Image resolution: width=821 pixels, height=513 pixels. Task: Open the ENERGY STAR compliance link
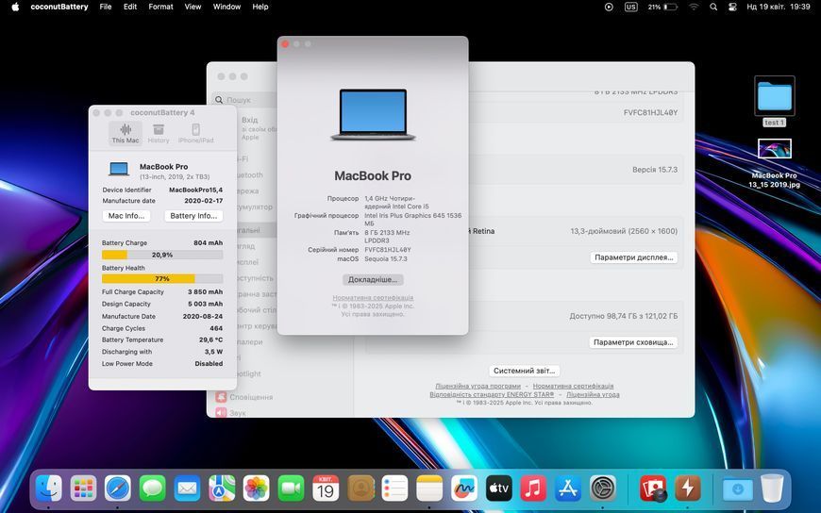[x=492, y=395]
